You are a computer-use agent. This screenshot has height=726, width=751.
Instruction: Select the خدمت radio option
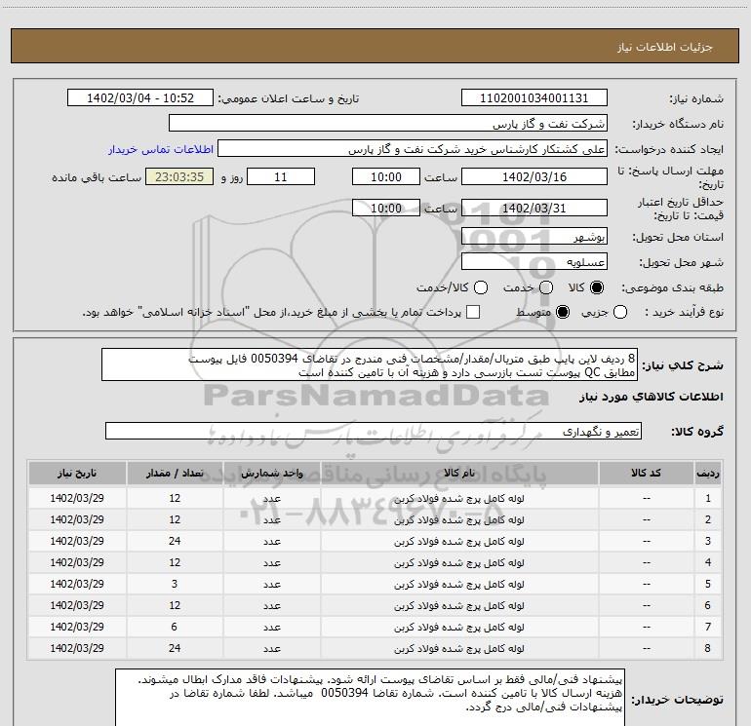point(546,287)
